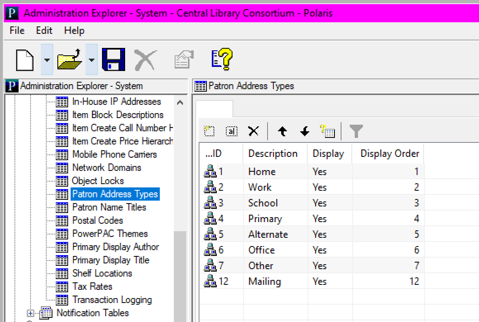479x322 pixels.
Task: Sort by the Description column header
Action: pos(275,153)
